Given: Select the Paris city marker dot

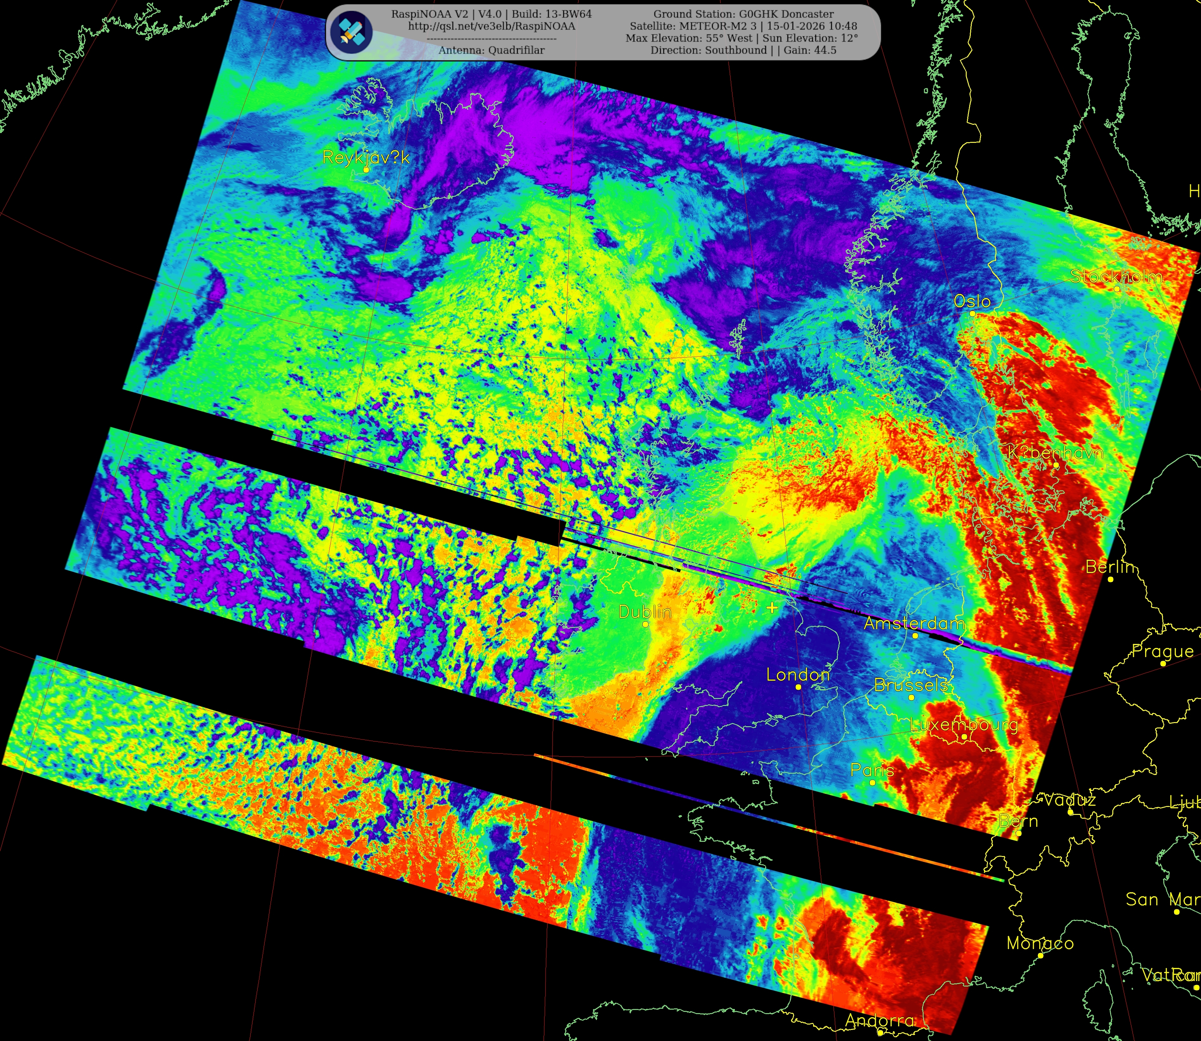Looking at the screenshot, I should click(872, 783).
